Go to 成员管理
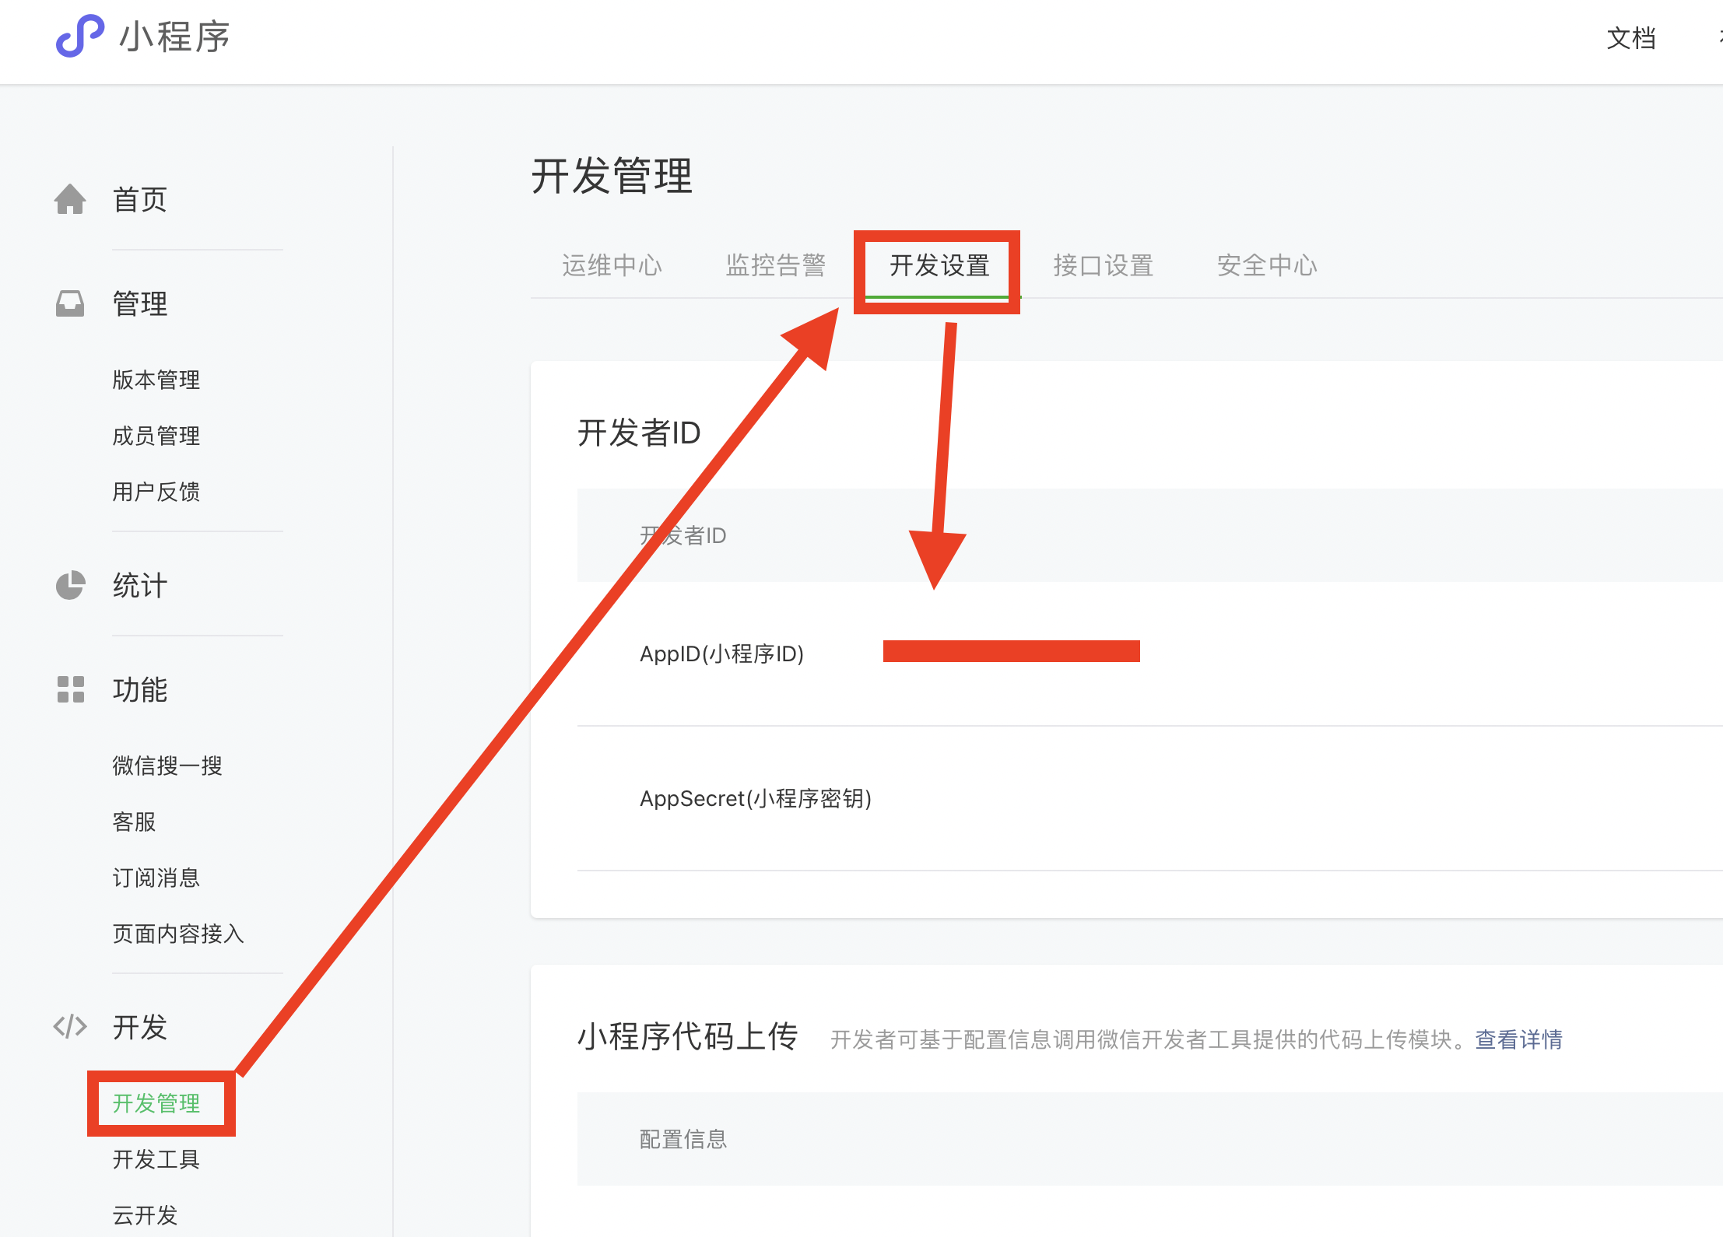This screenshot has height=1237, width=1723. point(156,436)
